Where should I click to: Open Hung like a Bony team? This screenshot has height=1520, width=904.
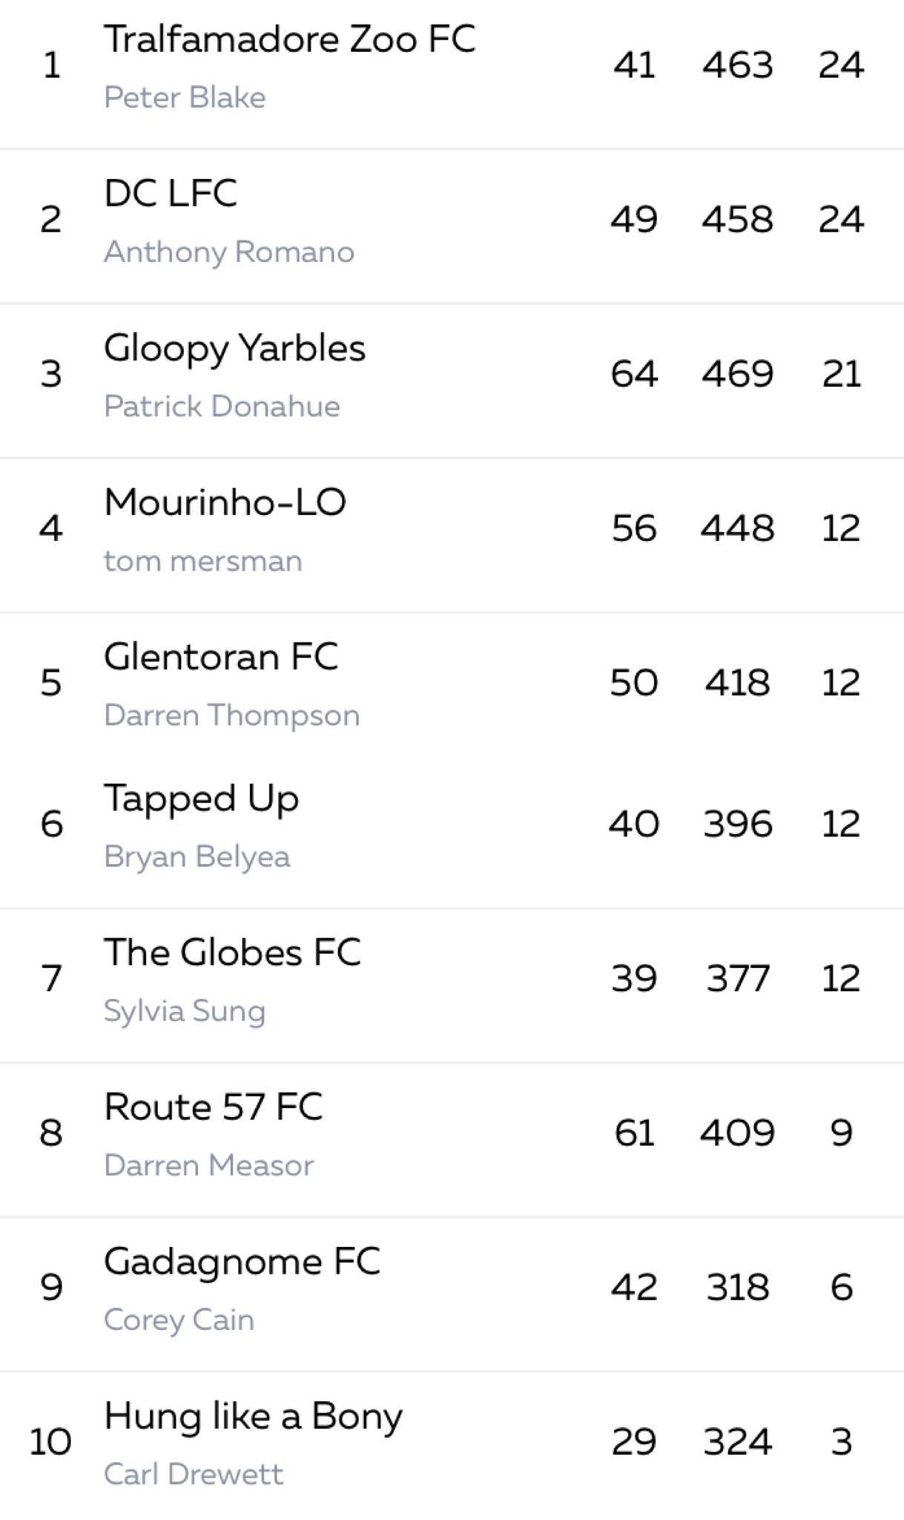click(x=253, y=1417)
